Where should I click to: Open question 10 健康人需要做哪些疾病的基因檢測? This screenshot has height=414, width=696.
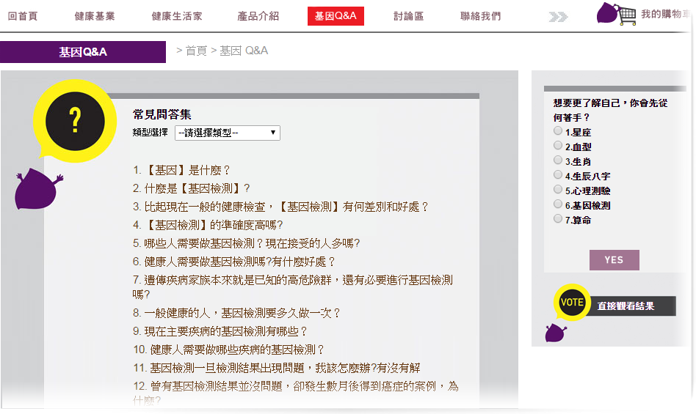coord(228,350)
